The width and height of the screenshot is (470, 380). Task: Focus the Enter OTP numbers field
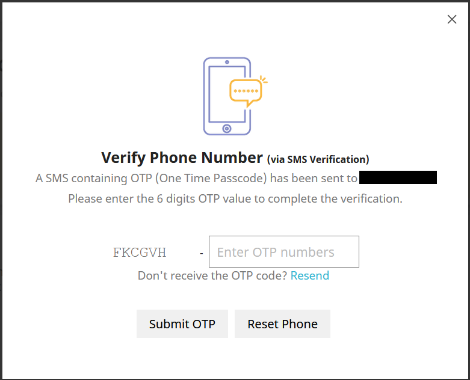284,251
